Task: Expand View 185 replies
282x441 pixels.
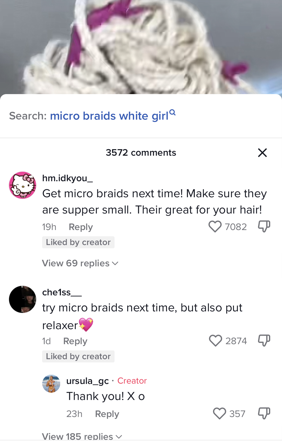Action: point(82,436)
